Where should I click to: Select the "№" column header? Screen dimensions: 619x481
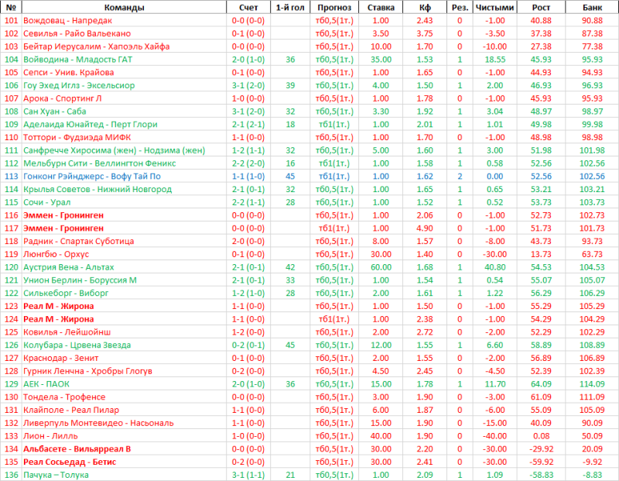11,7
